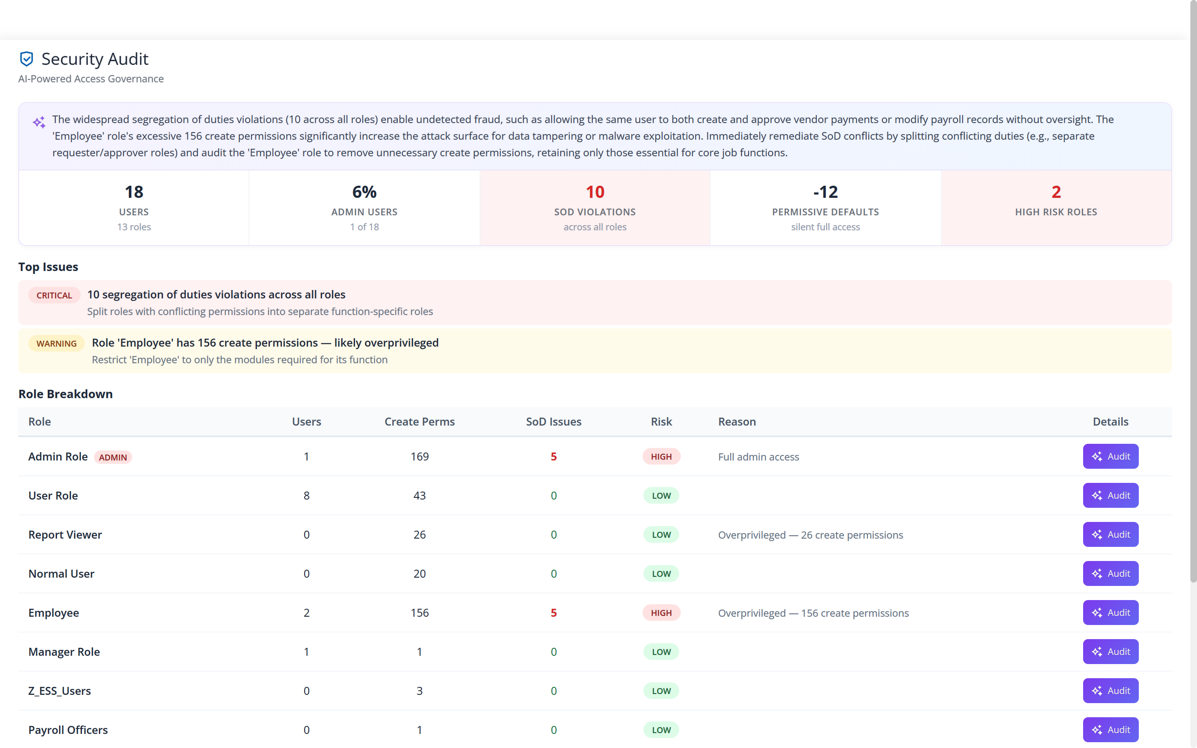Click the Security Audit shield icon
This screenshot has width=1197, height=748.
click(x=27, y=59)
